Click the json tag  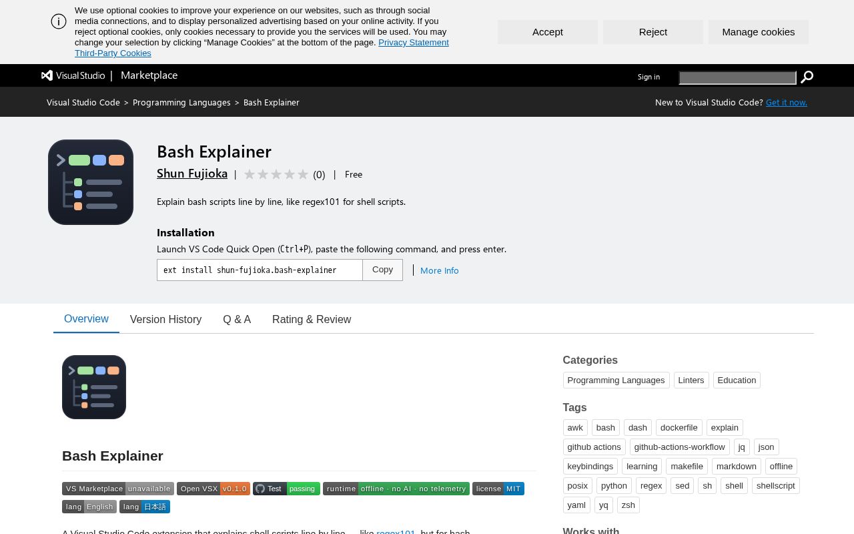tap(767, 447)
